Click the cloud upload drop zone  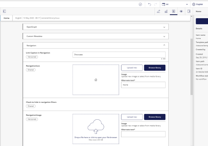pos(96,129)
